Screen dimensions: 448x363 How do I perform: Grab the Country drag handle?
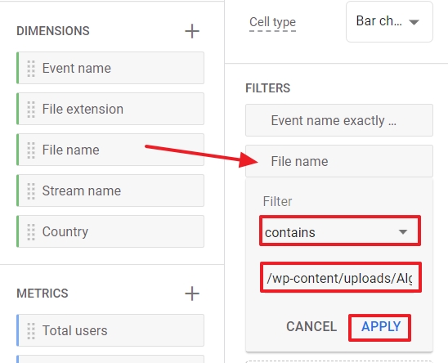[x=31, y=232]
